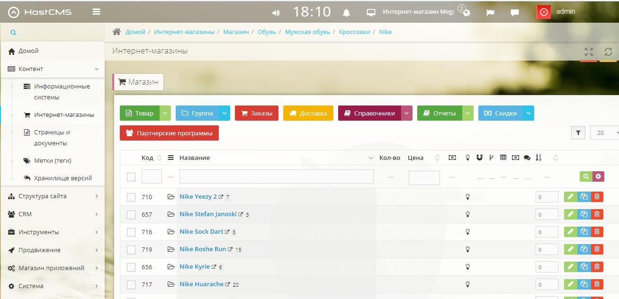This screenshot has width=619, height=299.
Task: Tick checkbox for Nike Roshe Run row
Action: pyautogui.click(x=131, y=250)
